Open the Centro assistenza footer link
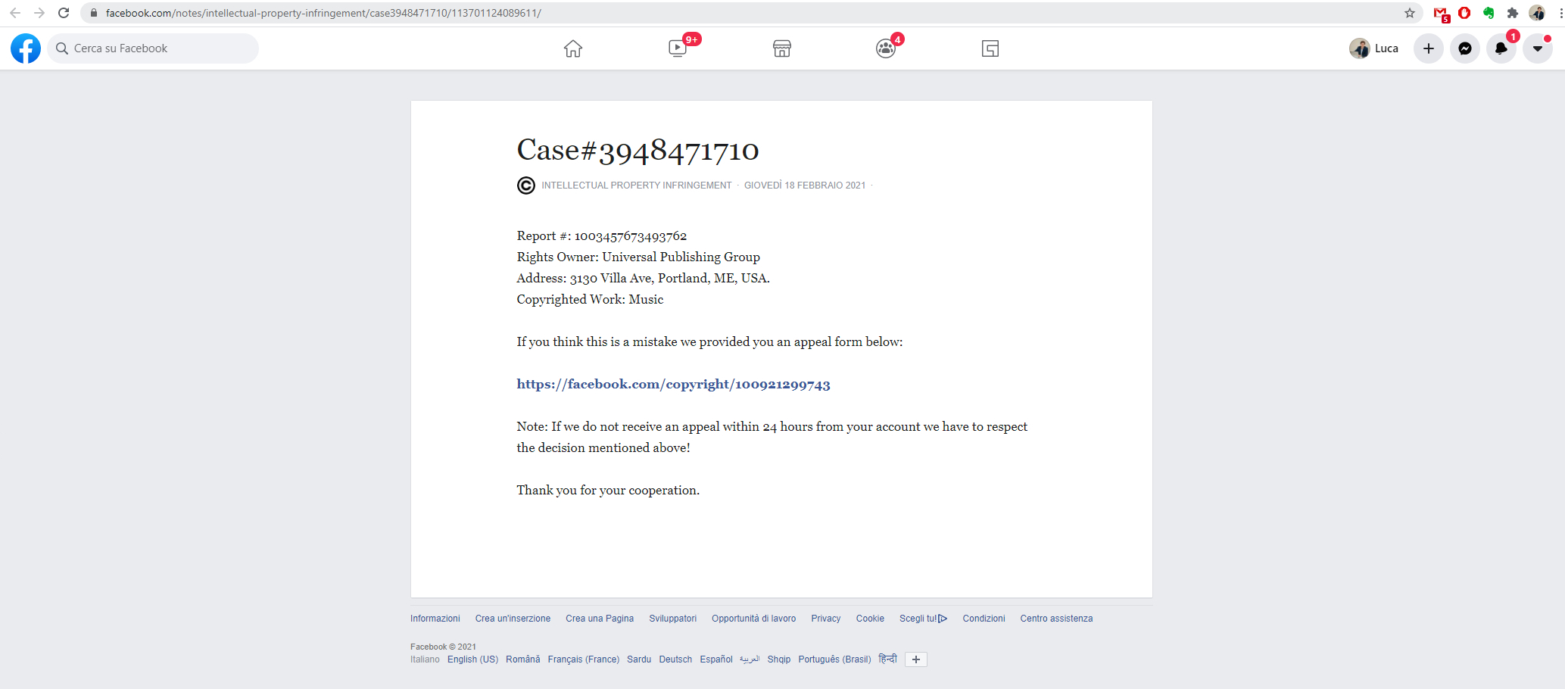 (1056, 619)
